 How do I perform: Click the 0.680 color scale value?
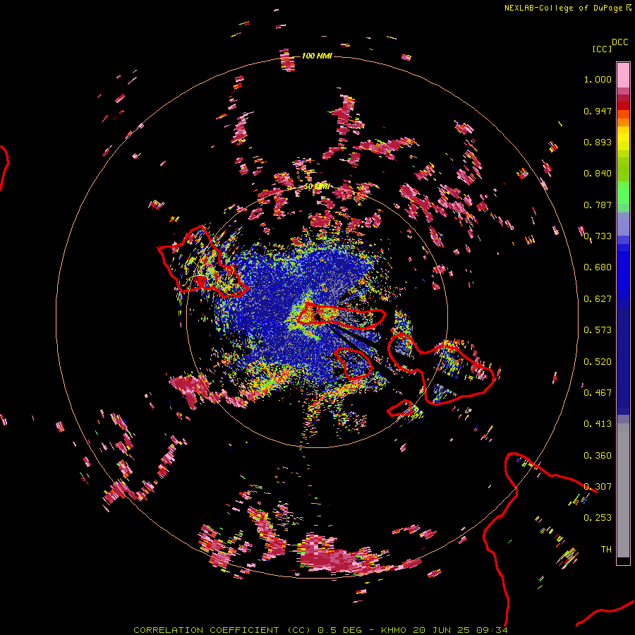pyautogui.click(x=598, y=267)
